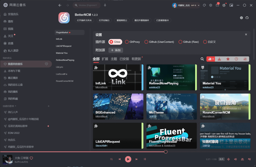Click the plugin market search magnifier icon
The width and height of the screenshot is (256, 167).
pyautogui.click(x=202, y=59)
